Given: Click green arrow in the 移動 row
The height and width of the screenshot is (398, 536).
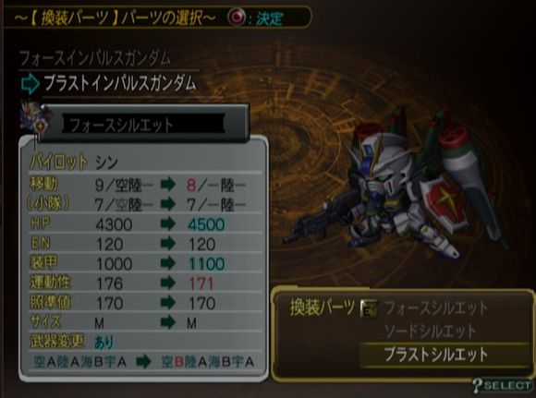Looking at the screenshot, I should pyautogui.click(x=168, y=185).
